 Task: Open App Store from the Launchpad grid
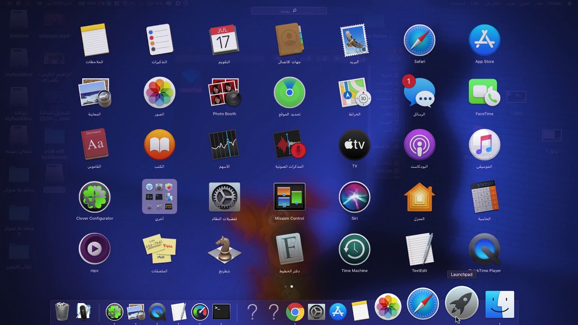(485, 40)
